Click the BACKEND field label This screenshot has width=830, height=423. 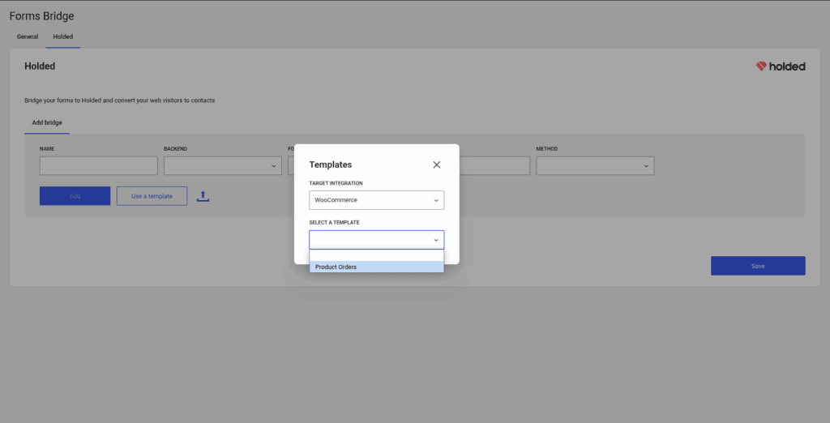[x=175, y=149]
